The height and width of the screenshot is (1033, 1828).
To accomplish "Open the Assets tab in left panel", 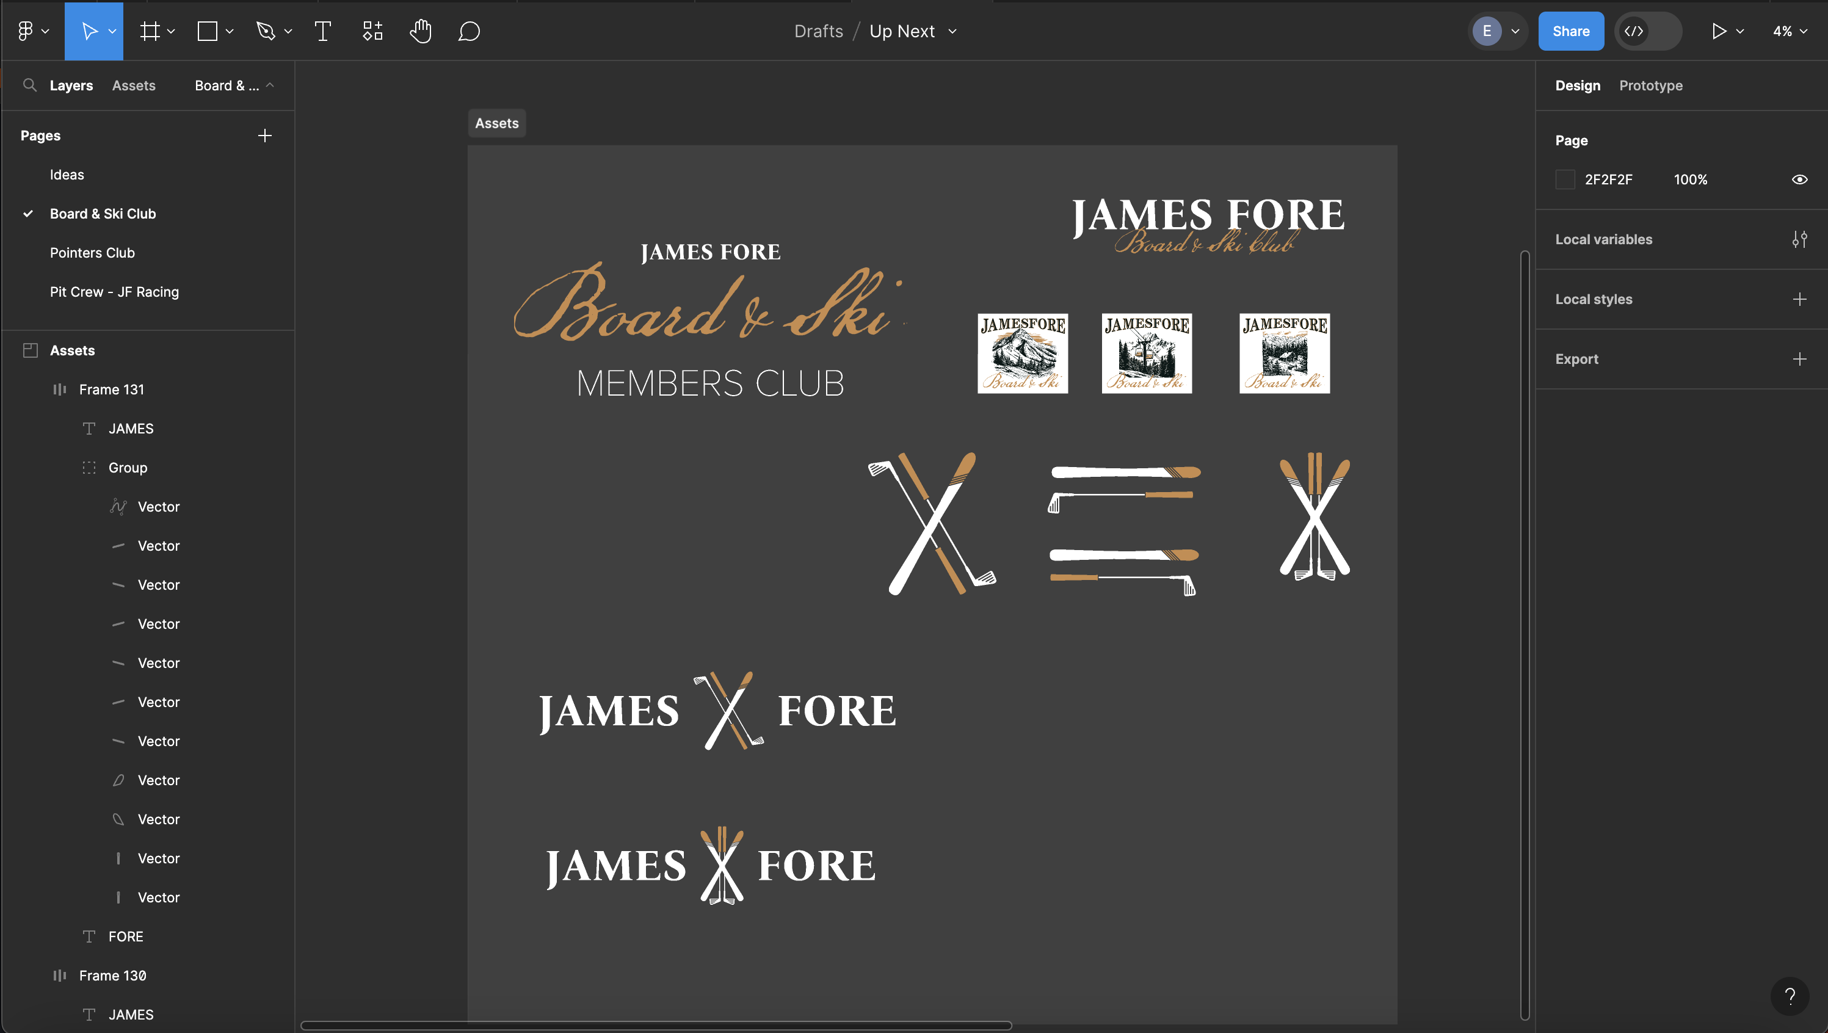I will [134, 85].
